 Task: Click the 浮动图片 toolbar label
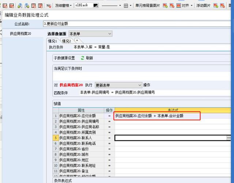(x=203, y=6)
